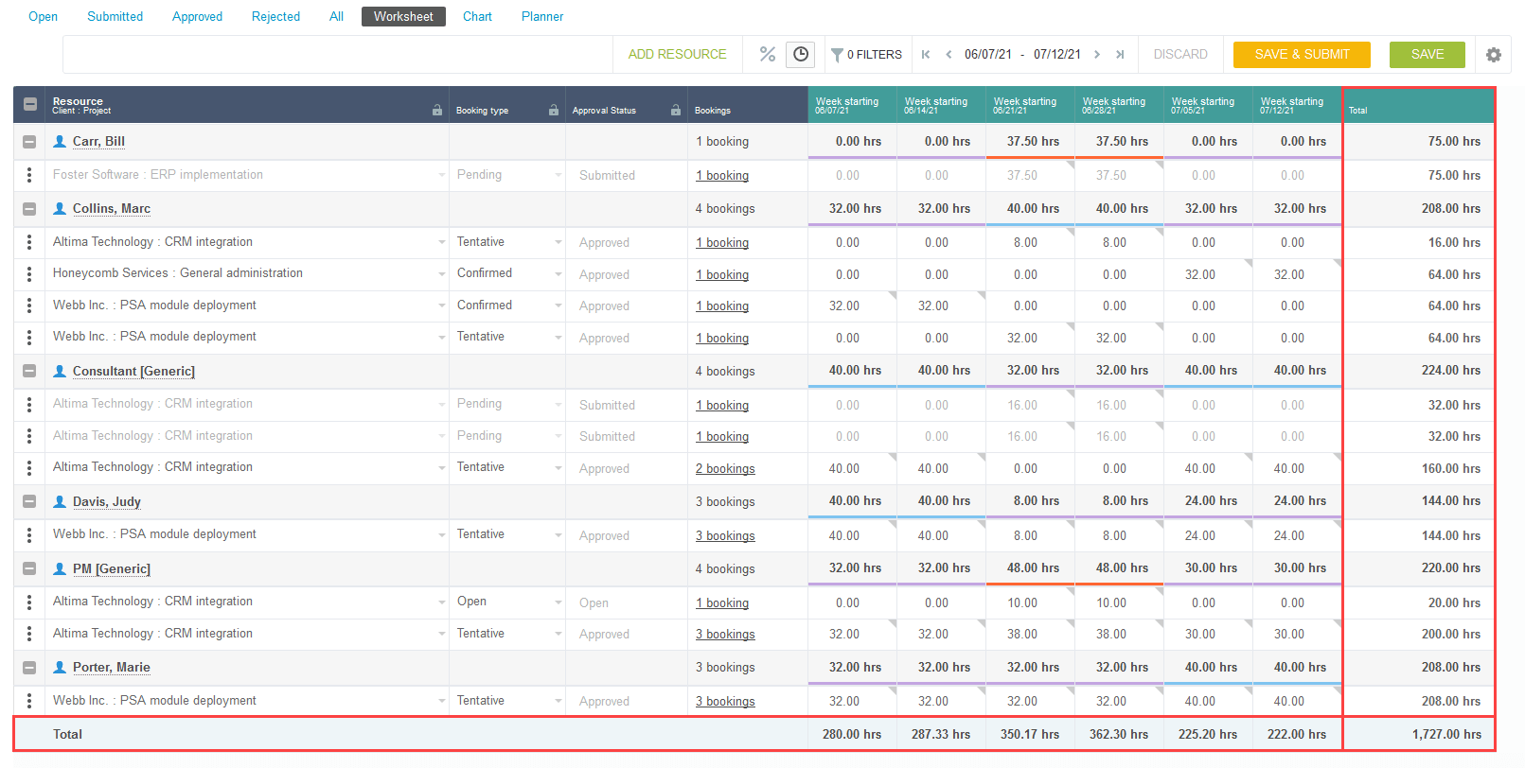
Task: Open booking type dropdown for Davis Tentative row
Action: pos(559,535)
